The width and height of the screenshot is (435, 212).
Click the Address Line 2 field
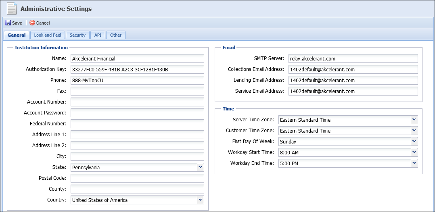pos(137,145)
